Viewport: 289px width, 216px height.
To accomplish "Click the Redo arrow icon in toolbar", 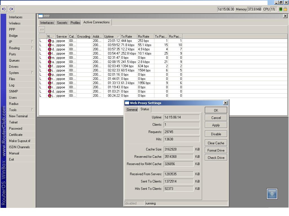I will (11, 9).
